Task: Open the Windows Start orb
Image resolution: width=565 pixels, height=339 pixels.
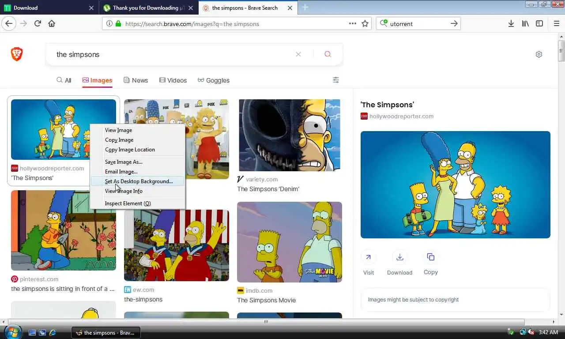Action: [12, 332]
